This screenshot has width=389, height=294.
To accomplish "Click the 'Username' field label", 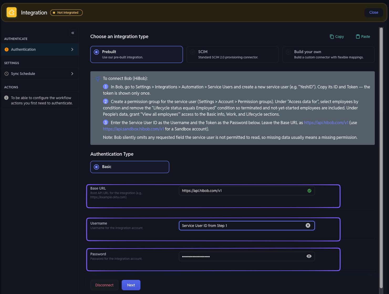I will coord(99,223).
